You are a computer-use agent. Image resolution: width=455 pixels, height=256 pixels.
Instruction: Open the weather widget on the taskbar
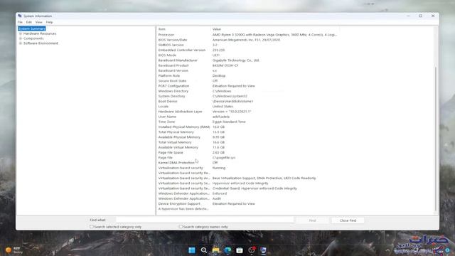coord(14,250)
